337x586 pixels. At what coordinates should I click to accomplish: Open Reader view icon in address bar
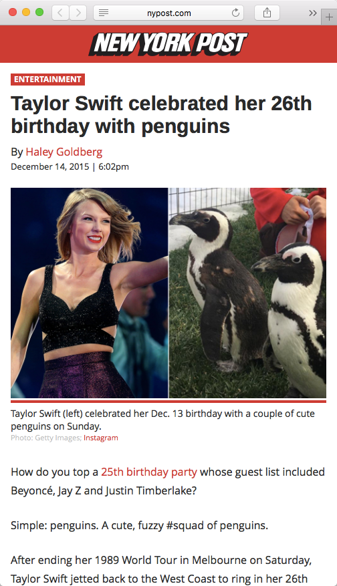click(x=104, y=13)
